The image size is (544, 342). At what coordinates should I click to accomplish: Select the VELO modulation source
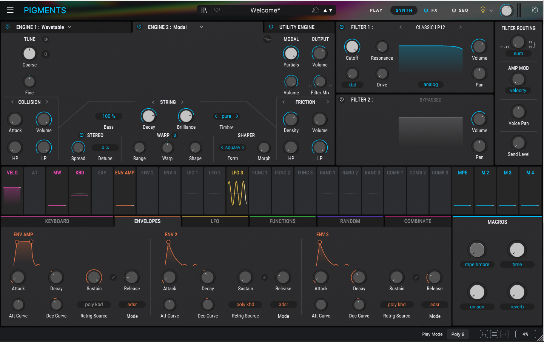[x=12, y=191]
